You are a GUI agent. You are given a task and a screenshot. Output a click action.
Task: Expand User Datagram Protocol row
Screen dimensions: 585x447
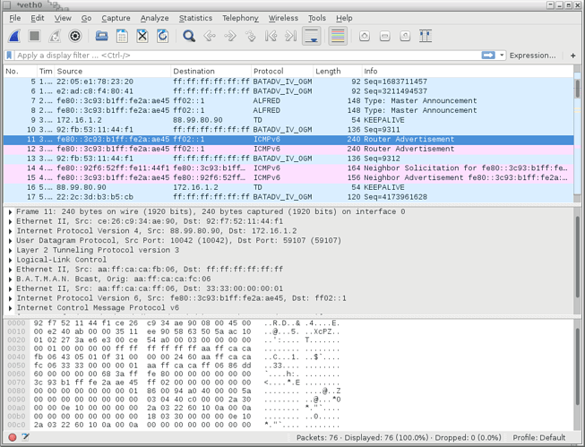(x=10, y=241)
